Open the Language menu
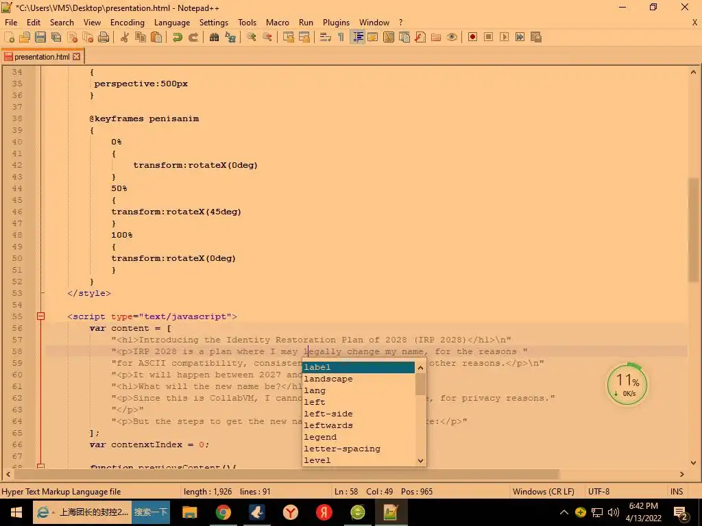 (172, 23)
